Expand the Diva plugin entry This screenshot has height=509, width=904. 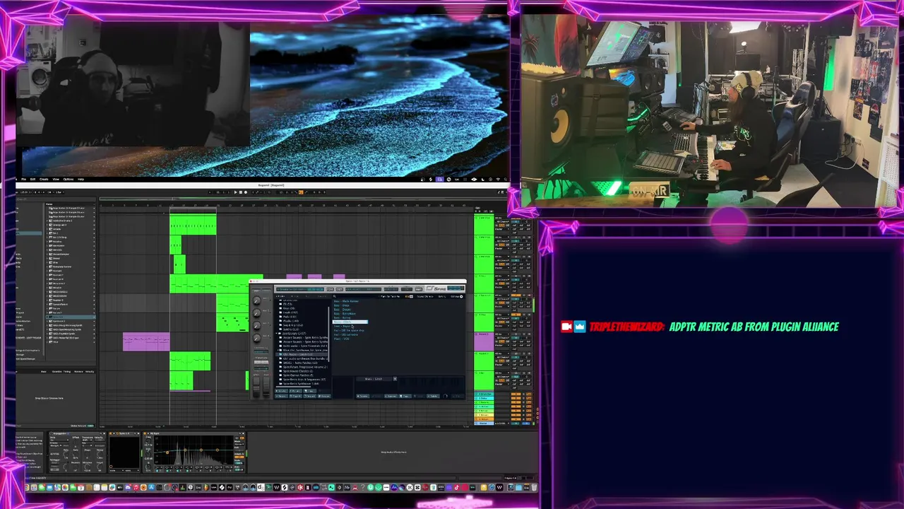[47, 262]
